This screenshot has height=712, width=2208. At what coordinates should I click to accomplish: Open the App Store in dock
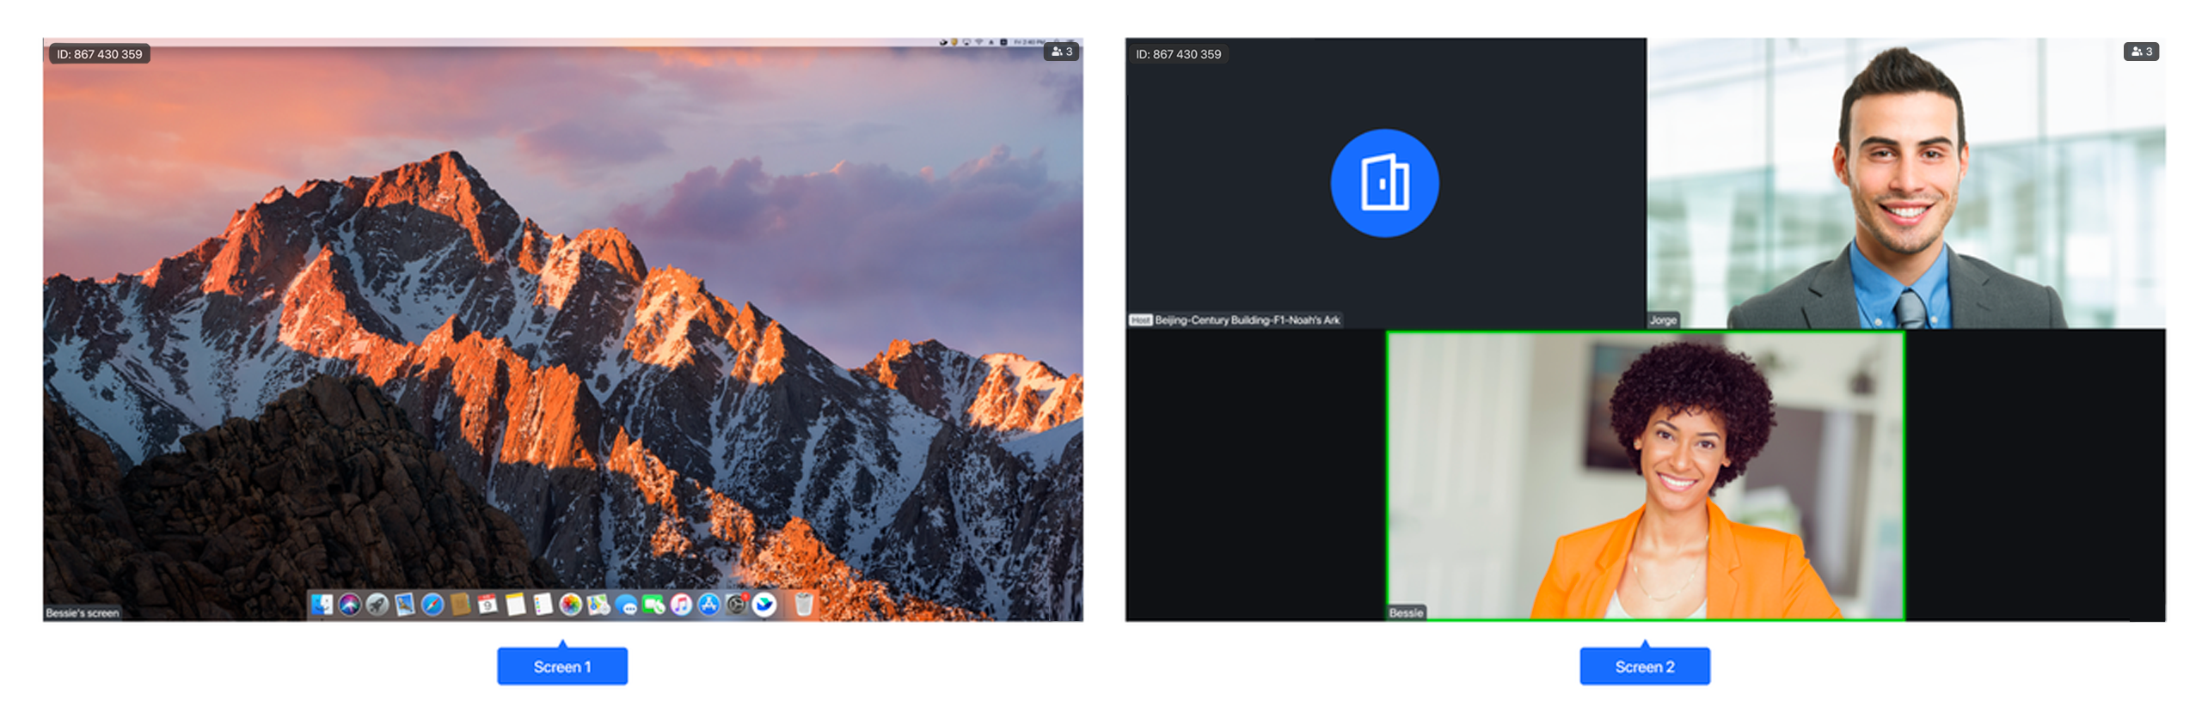tap(708, 606)
